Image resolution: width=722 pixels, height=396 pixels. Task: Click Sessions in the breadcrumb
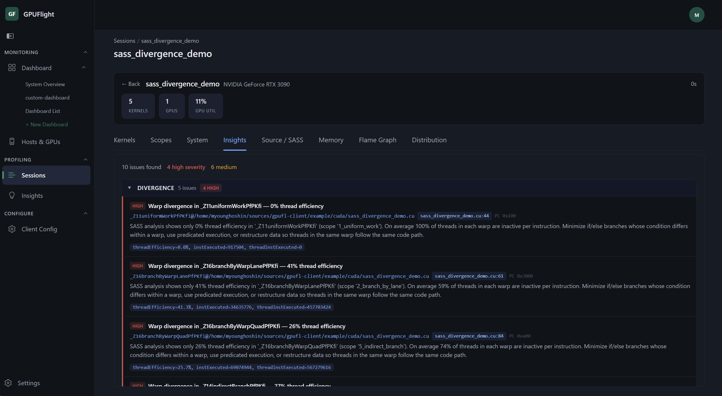point(125,41)
